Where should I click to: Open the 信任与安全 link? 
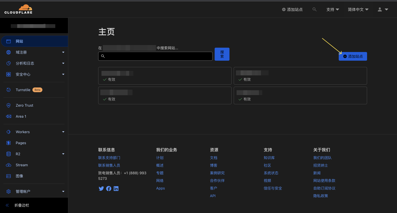pos(273,188)
